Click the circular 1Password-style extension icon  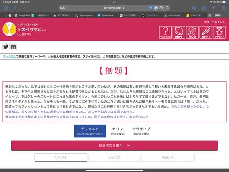coord(156,8)
